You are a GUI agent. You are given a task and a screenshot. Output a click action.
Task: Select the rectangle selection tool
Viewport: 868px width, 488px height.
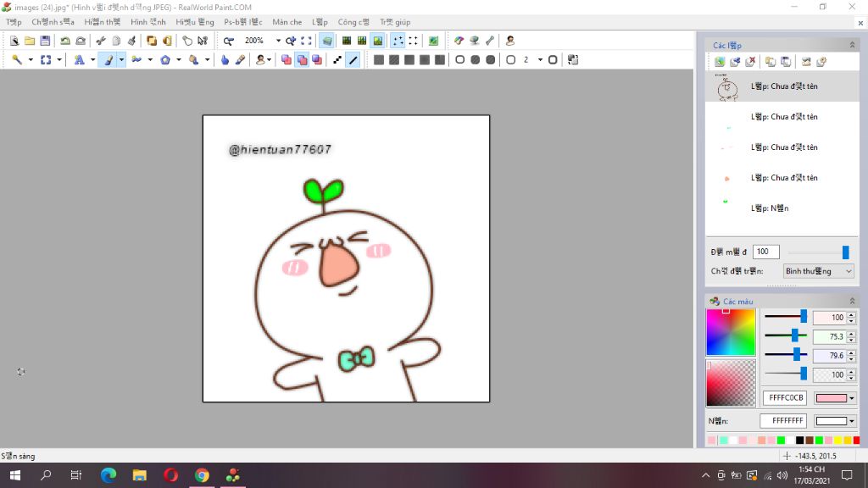[46, 60]
